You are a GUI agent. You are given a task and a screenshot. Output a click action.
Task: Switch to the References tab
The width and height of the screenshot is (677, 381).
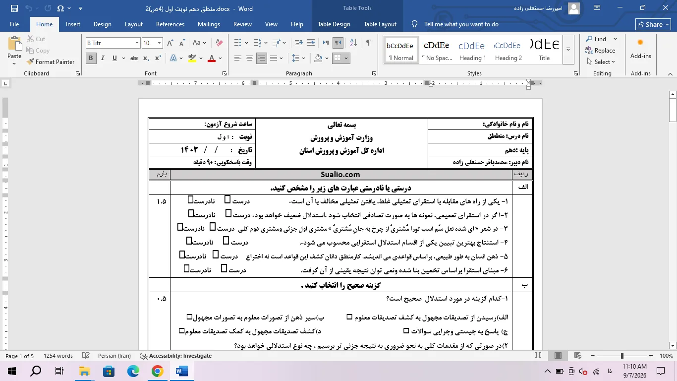point(170,24)
